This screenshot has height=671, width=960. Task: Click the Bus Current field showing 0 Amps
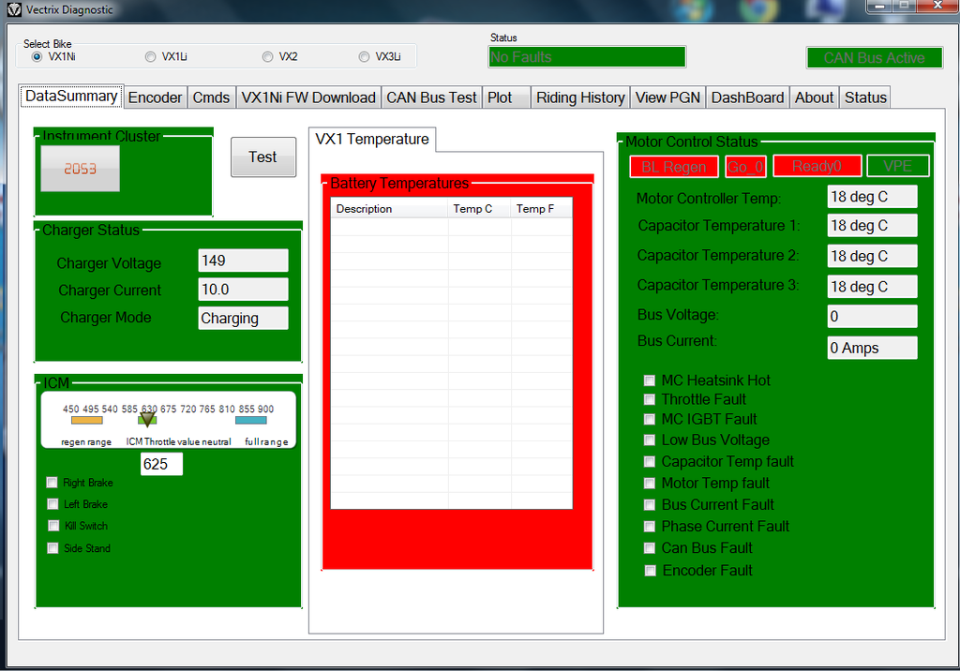point(873,348)
